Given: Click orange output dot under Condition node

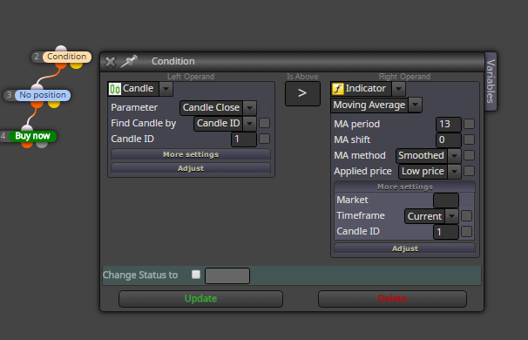Looking at the screenshot, I should pos(61,65).
